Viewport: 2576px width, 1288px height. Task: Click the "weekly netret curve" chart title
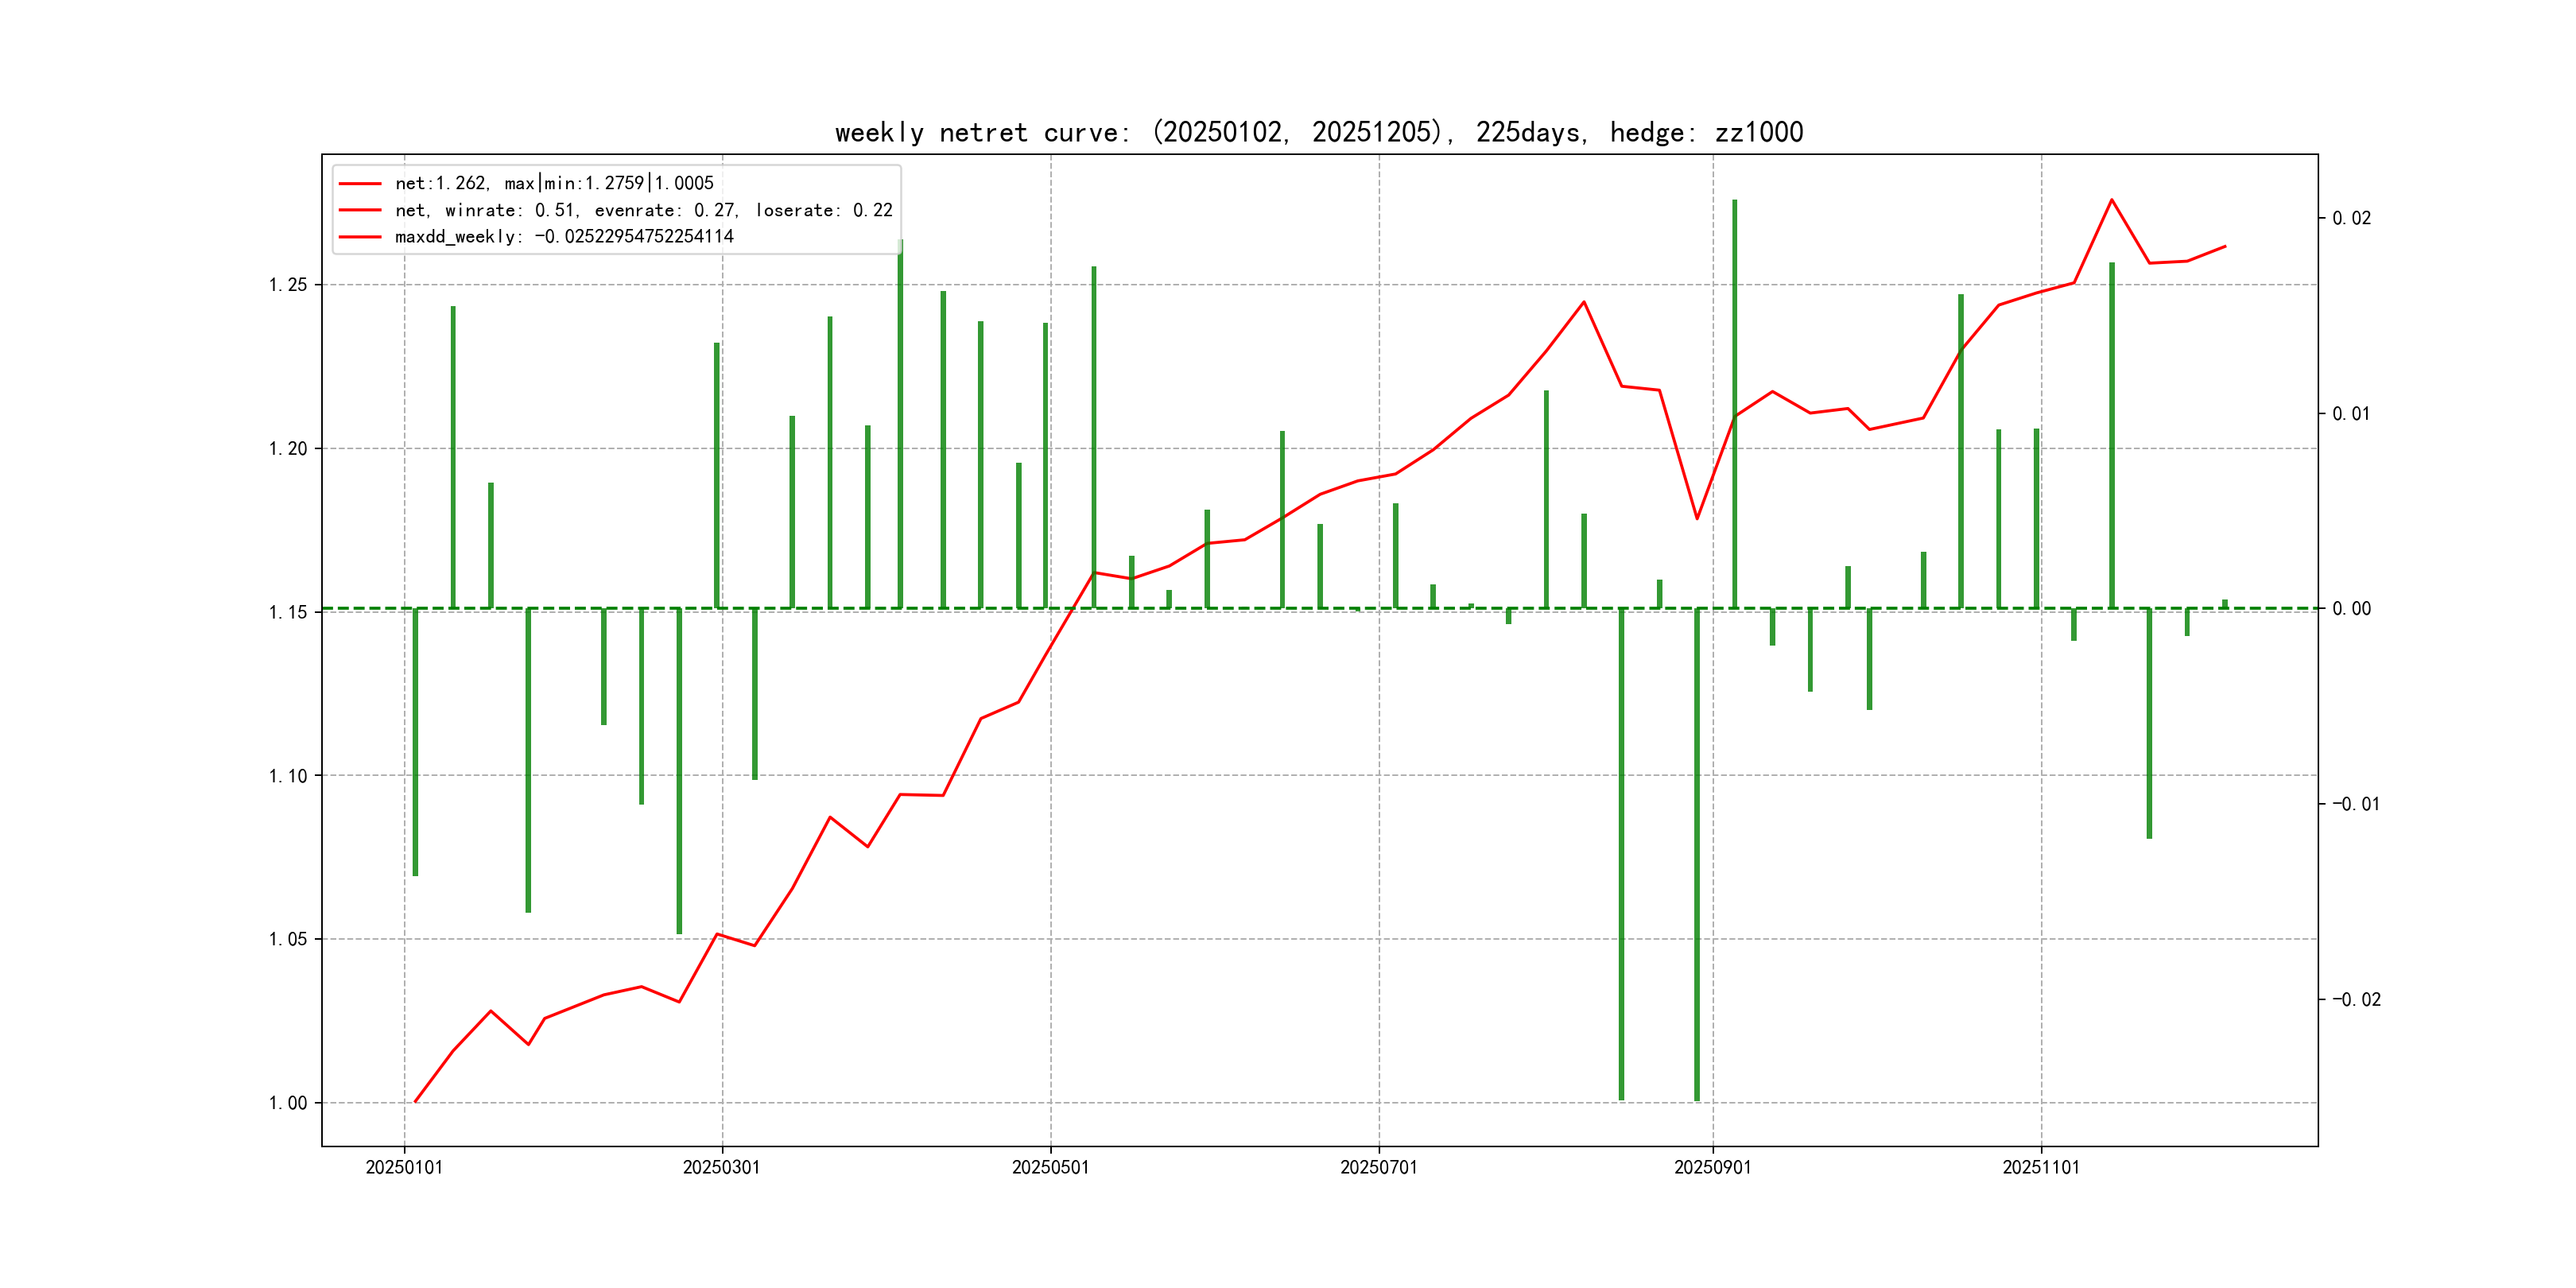pos(1318,132)
